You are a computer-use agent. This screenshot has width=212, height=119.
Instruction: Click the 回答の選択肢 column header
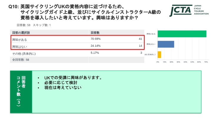(21, 33)
